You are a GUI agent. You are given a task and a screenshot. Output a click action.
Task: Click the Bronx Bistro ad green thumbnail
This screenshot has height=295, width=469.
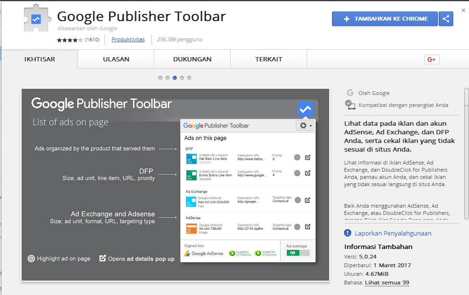click(x=191, y=175)
